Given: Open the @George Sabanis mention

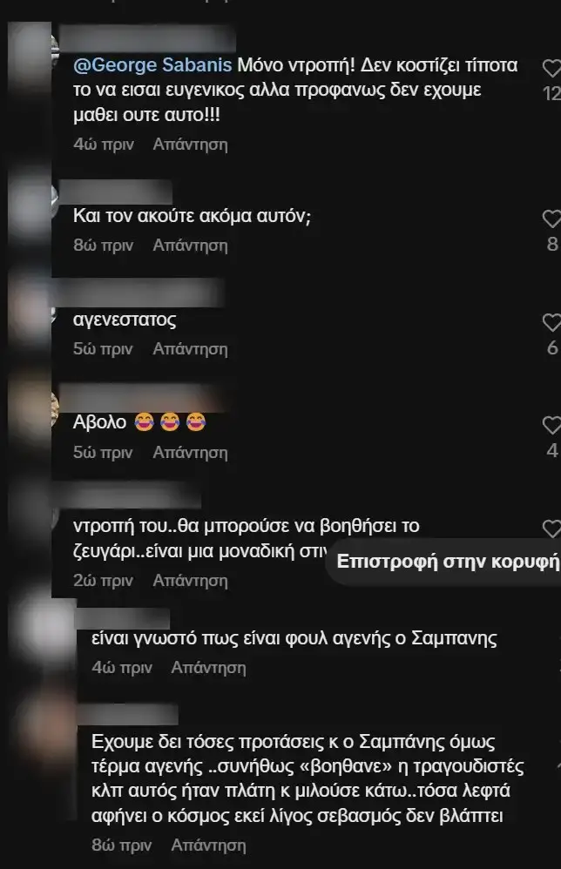Looking at the screenshot, I should (x=152, y=64).
